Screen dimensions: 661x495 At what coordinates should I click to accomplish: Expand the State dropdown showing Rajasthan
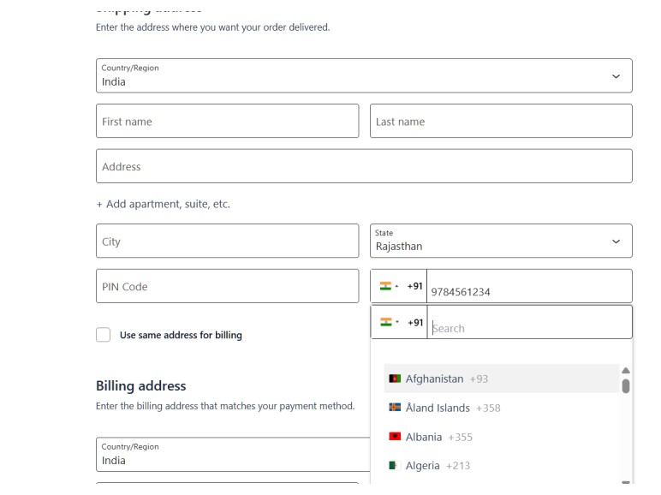click(501, 242)
